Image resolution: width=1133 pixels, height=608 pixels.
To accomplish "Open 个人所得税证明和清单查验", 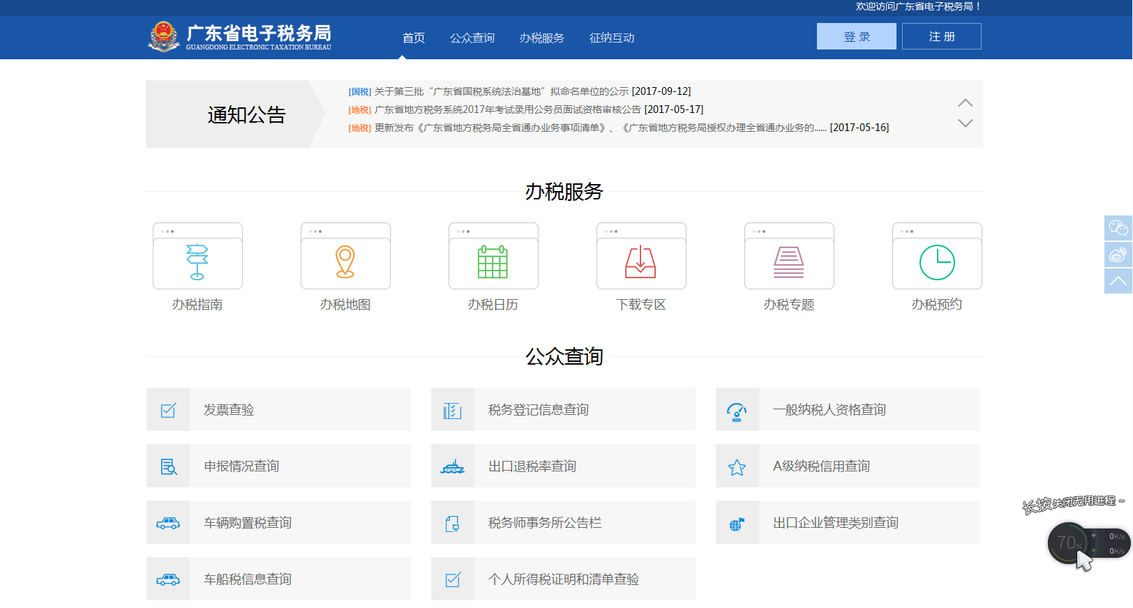I will (x=563, y=579).
